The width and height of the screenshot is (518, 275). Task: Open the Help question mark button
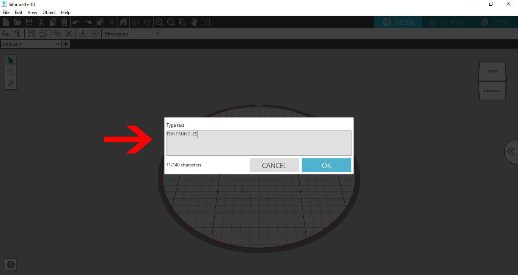coord(11,264)
